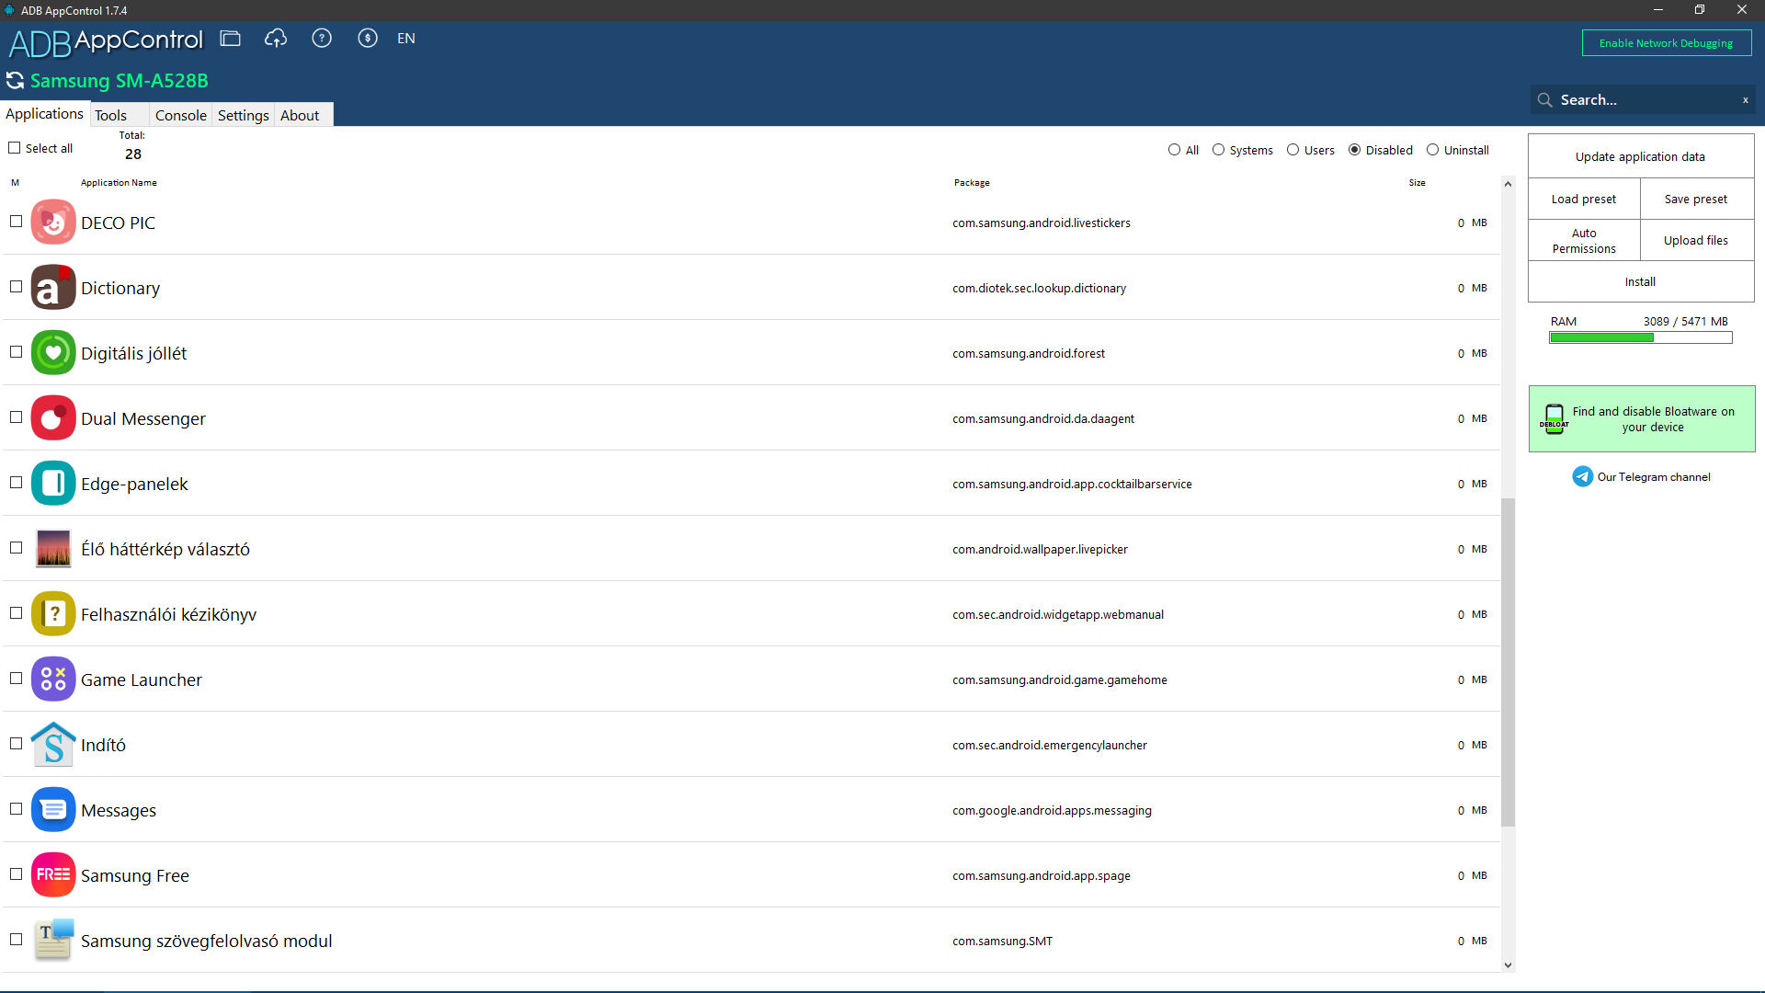Click the Dictionary app icon

(x=53, y=288)
